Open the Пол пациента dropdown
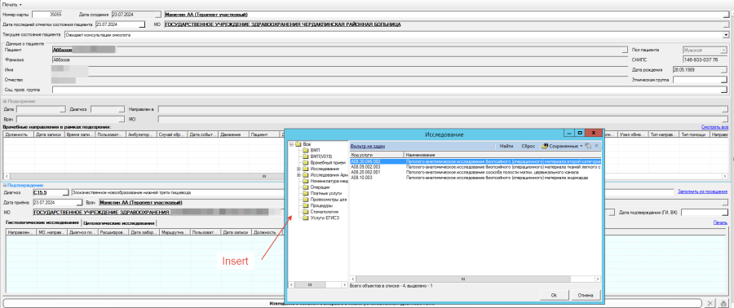This screenshot has width=734, height=308. pyautogui.click(x=723, y=50)
